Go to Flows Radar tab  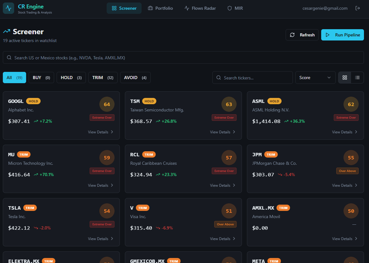(x=200, y=8)
